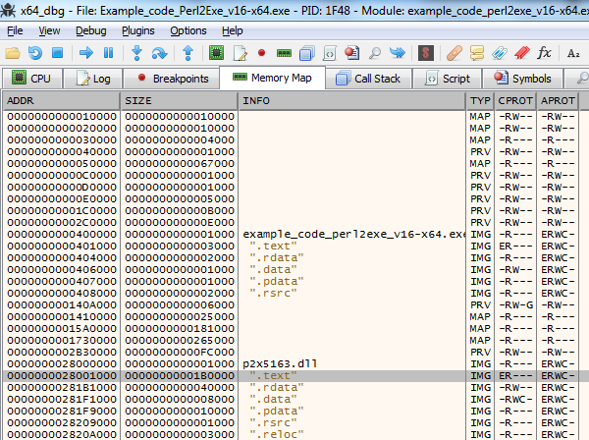Open the patches bandage icon
The height and width of the screenshot is (440, 589).
click(454, 52)
